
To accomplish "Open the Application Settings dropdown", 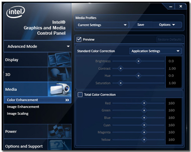I will [155, 51].
